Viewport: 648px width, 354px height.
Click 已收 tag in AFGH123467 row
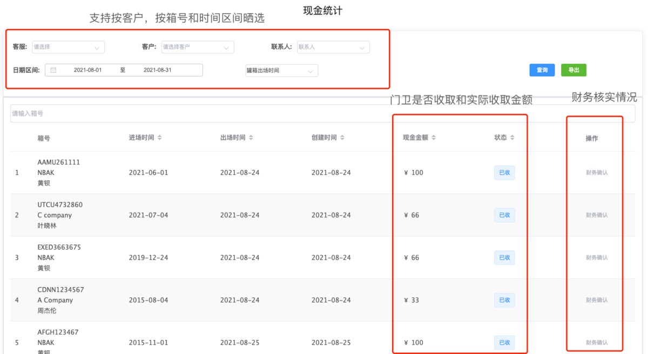(x=504, y=343)
